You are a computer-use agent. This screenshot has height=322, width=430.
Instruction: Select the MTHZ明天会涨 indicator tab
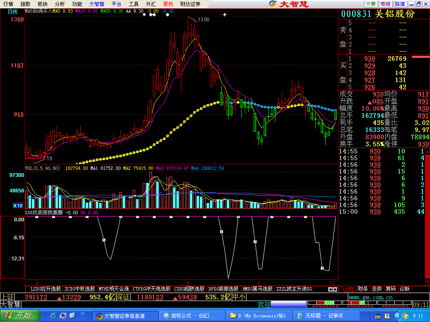[x=114, y=288]
